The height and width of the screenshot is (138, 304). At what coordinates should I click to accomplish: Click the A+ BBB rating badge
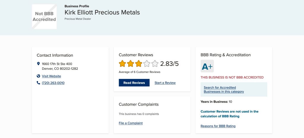click(x=207, y=66)
